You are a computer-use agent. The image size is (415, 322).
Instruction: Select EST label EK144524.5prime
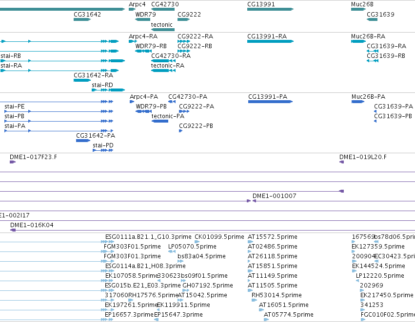tap(379, 267)
